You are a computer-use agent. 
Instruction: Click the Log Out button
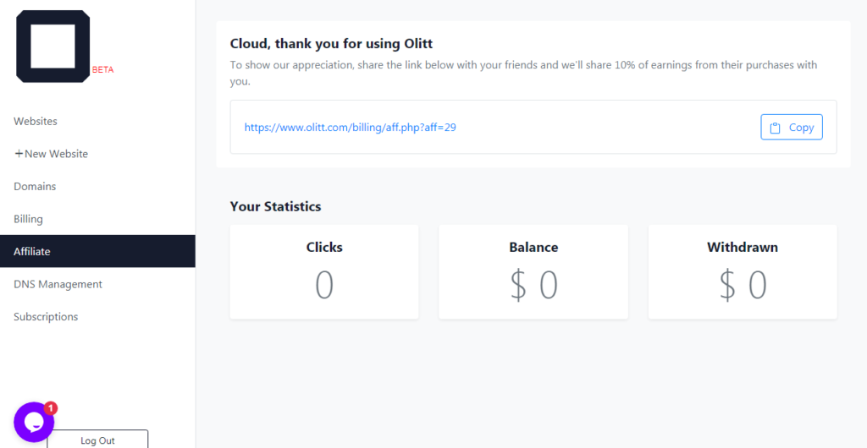point(97,440)
